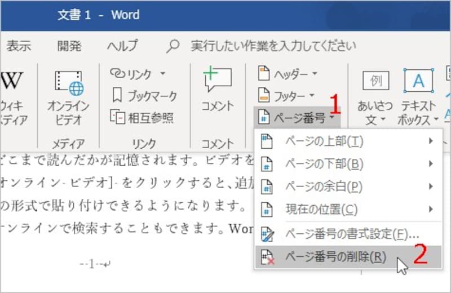This screenshot has width=451, height=293.
Task: Expand the ページの上部 submenu arrow
Action: [431, 141]
